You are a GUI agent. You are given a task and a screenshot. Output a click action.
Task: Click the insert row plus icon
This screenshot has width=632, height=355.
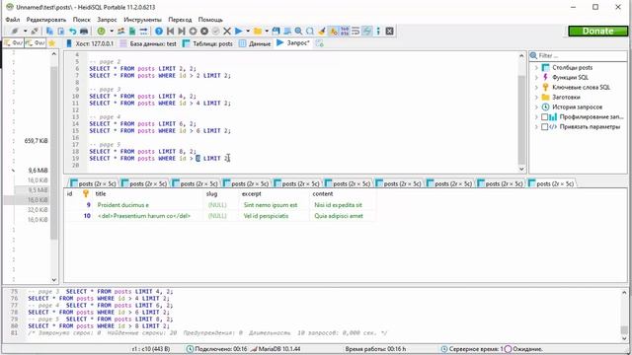pos(193,31)
